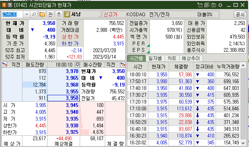Click the 외인보유 value 479,503
Screen dimensions: 249x147
[x=237, y=37]
